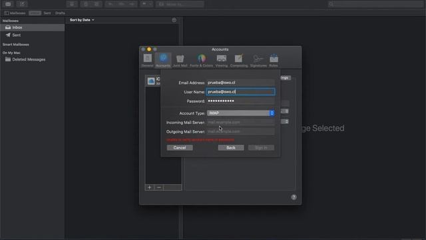Select the Drafts favorites bar item
Screen dimensions: 426x240
pos(60,13)
